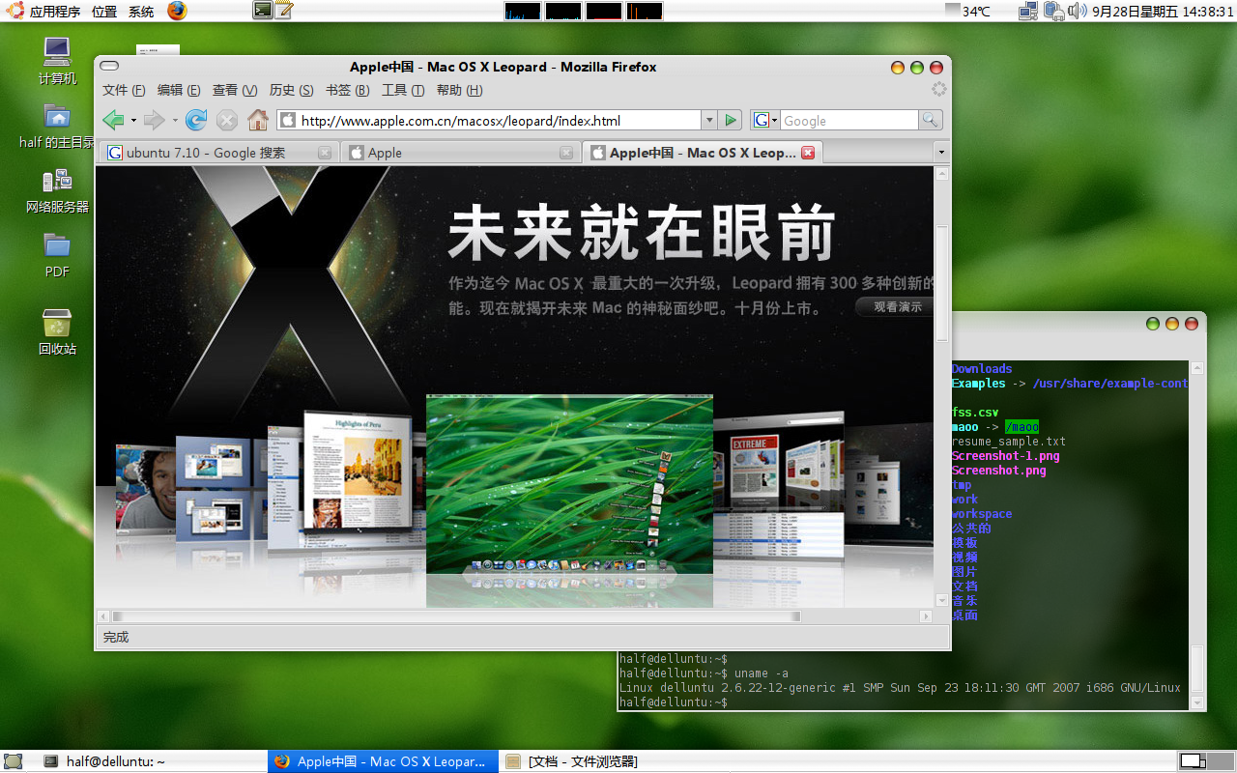Click the volume speaker tray icon
Viewport: 1237px width, 773px height.
pyautogui.click(x=1077, y=12)
